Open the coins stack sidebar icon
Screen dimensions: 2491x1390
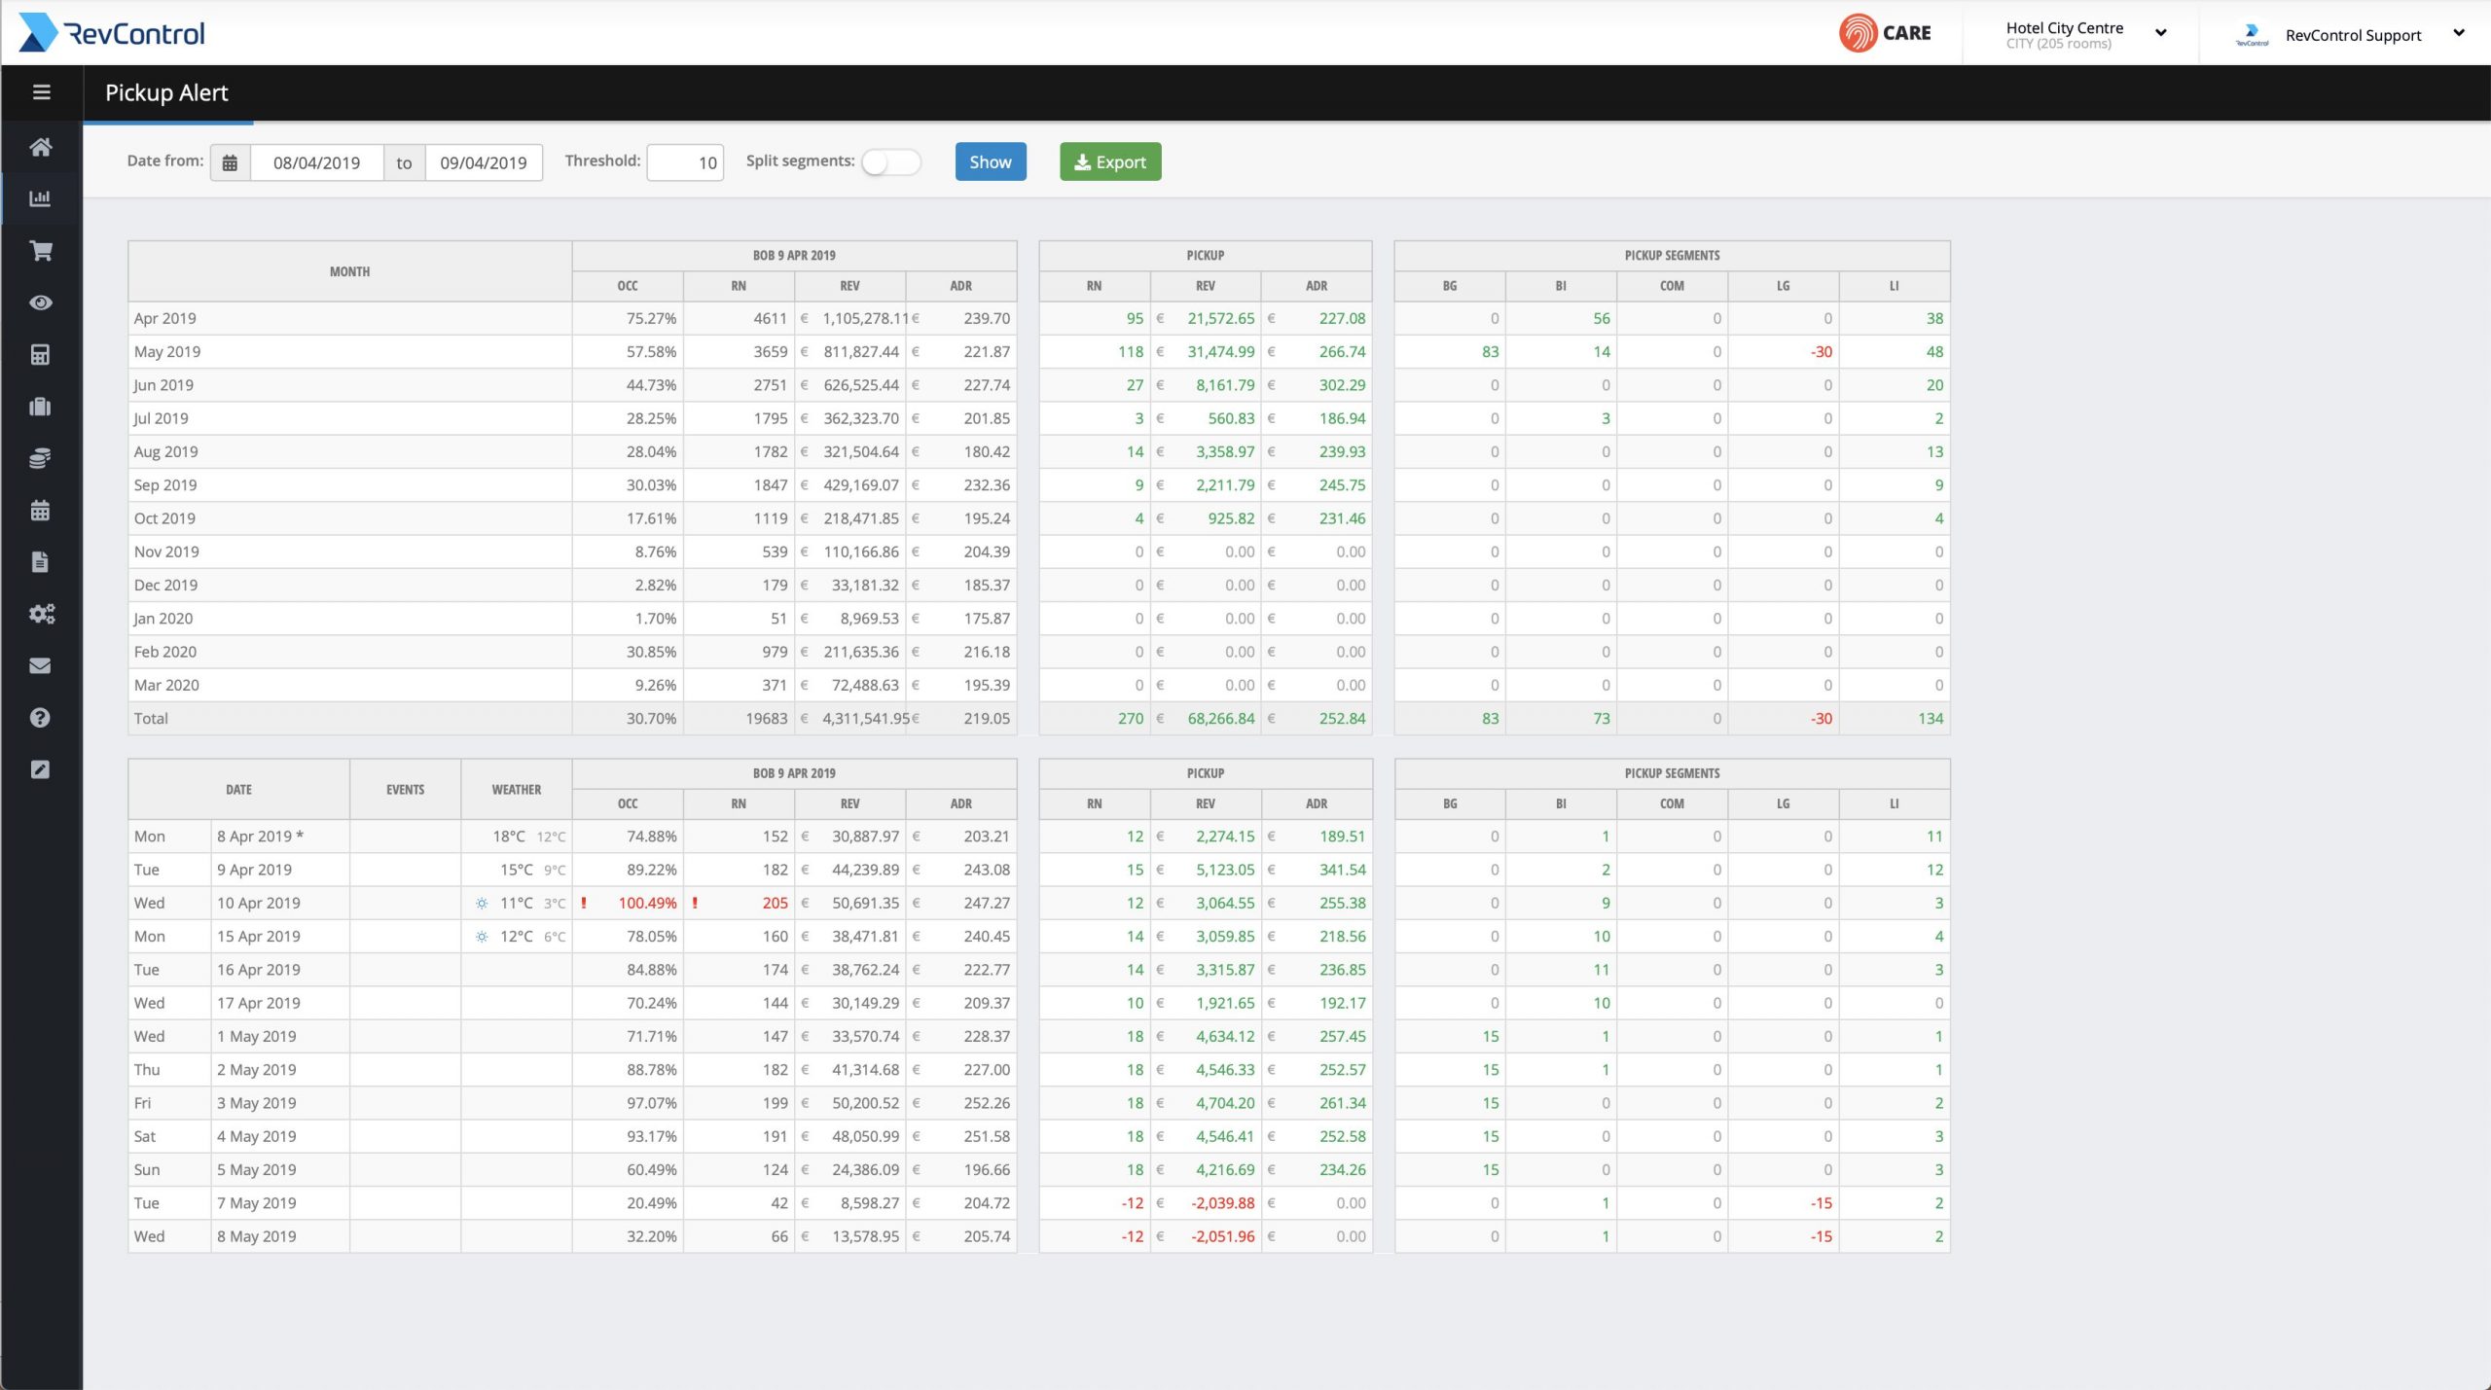pyautogui.click(x=41, y=458)
